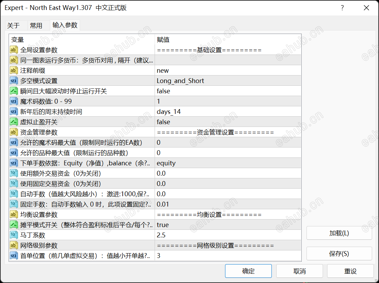
Task: Click the boolean icon beside 虚拟止盈开关
Action: click(14, 122)
